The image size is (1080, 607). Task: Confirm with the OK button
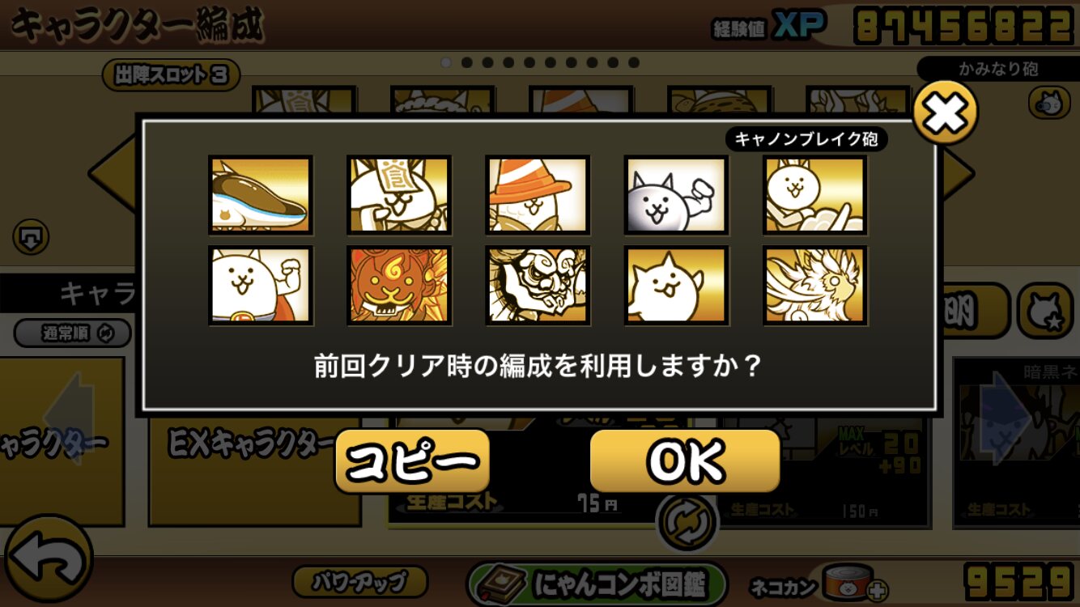(685, 461)
